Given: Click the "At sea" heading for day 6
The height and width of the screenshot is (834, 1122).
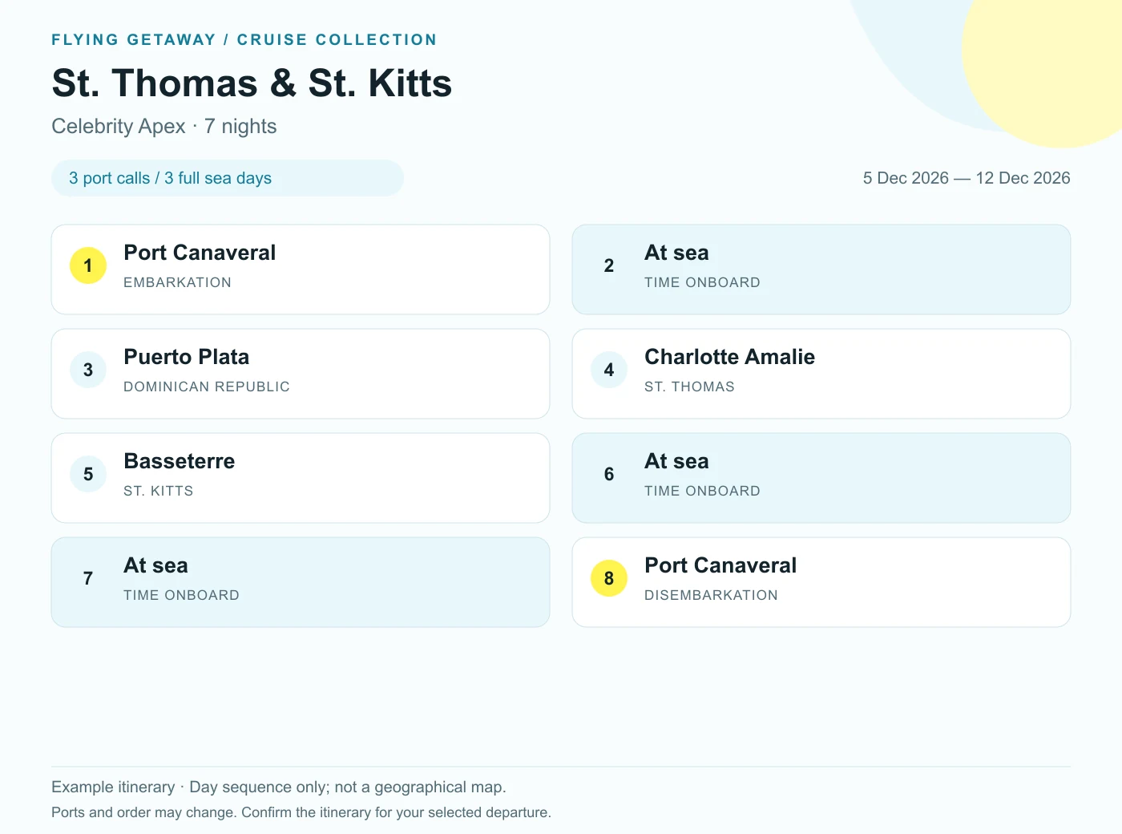Looking at the screenshot, I should point(676,461).
